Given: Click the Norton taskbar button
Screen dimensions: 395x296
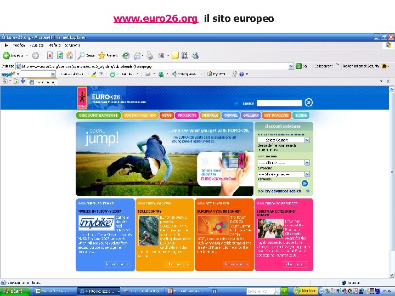Looking at the screenshot, I should click(x=306, y=291).
